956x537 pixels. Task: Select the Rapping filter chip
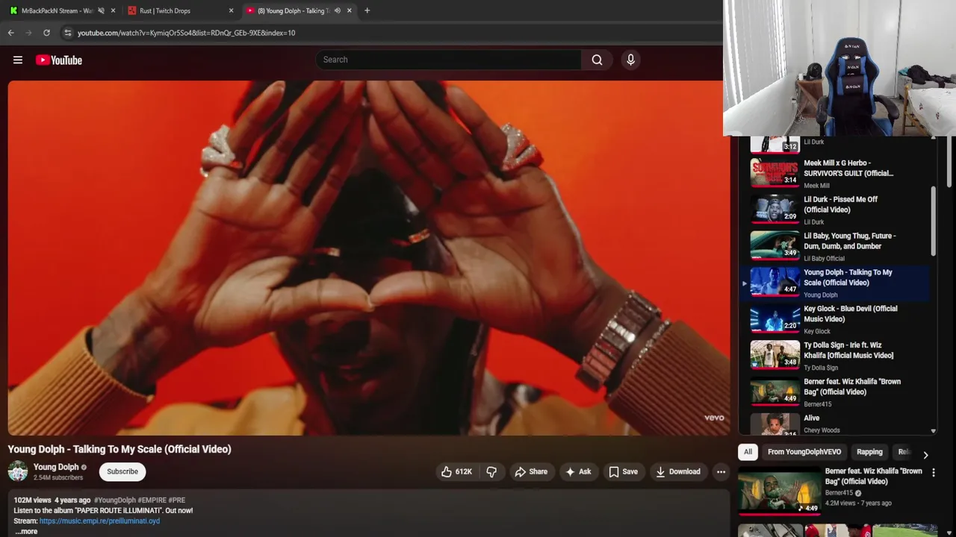[x=869, y=452]
